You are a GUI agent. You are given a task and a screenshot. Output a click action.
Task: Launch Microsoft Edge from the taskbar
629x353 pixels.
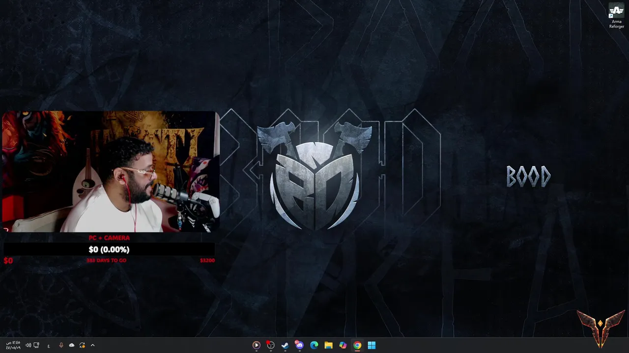314,345
